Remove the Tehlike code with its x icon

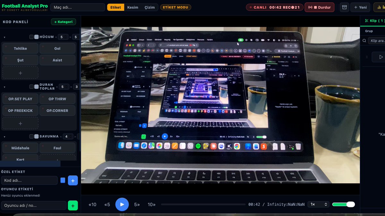coord(5,46)
